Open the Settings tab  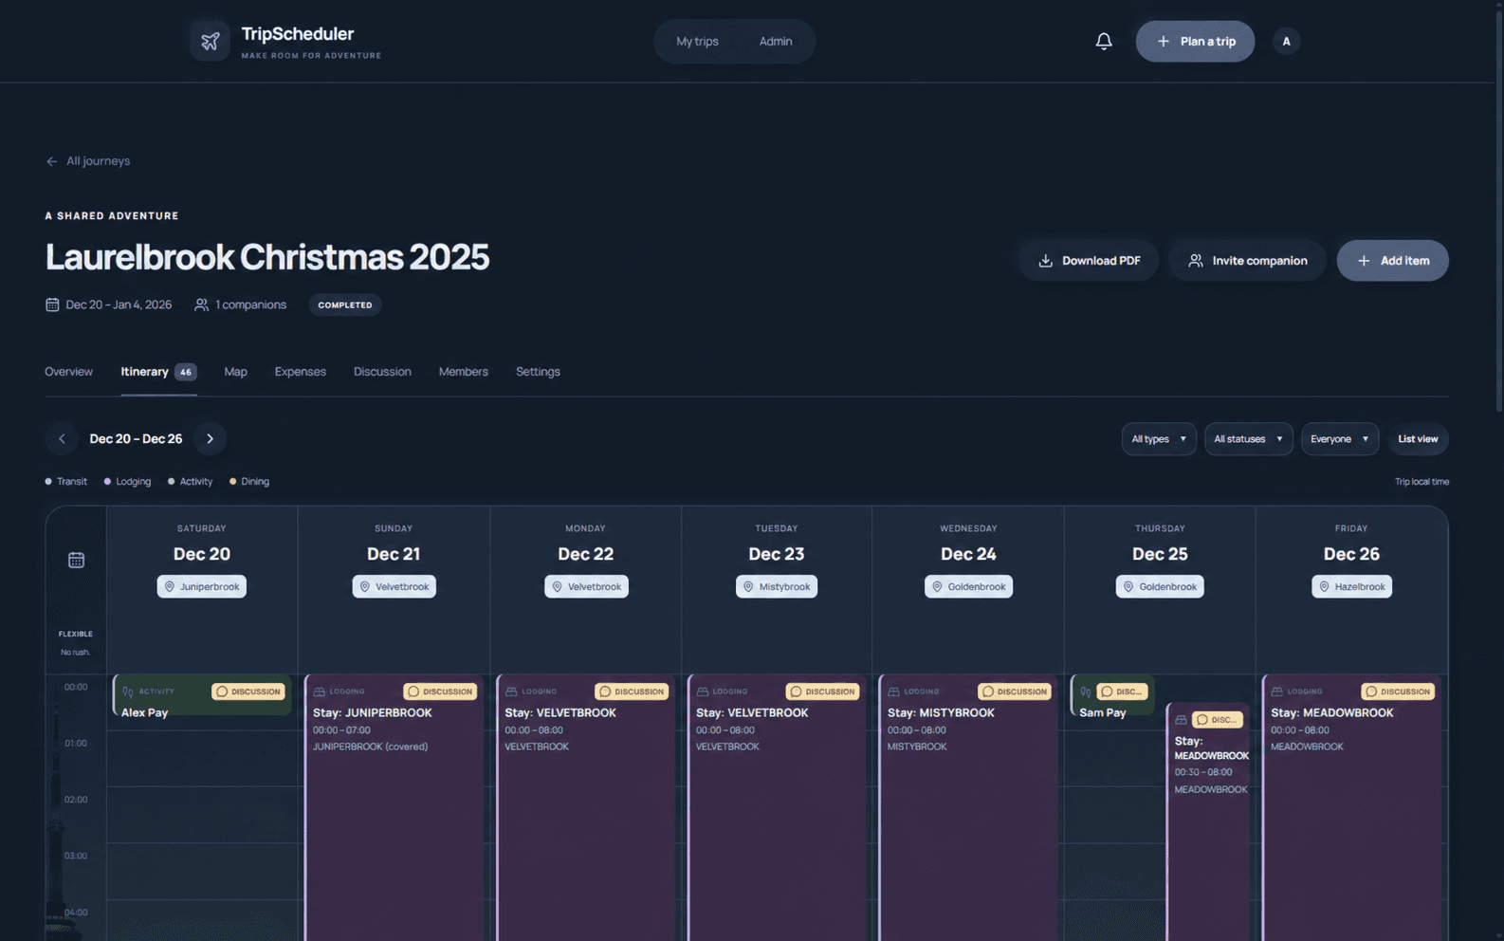point(538,372)
